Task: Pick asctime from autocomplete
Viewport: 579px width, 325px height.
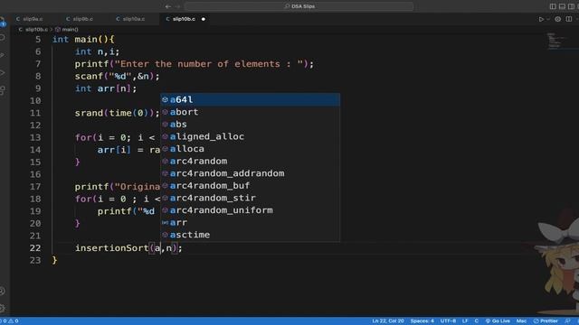Action: (250, 235)
